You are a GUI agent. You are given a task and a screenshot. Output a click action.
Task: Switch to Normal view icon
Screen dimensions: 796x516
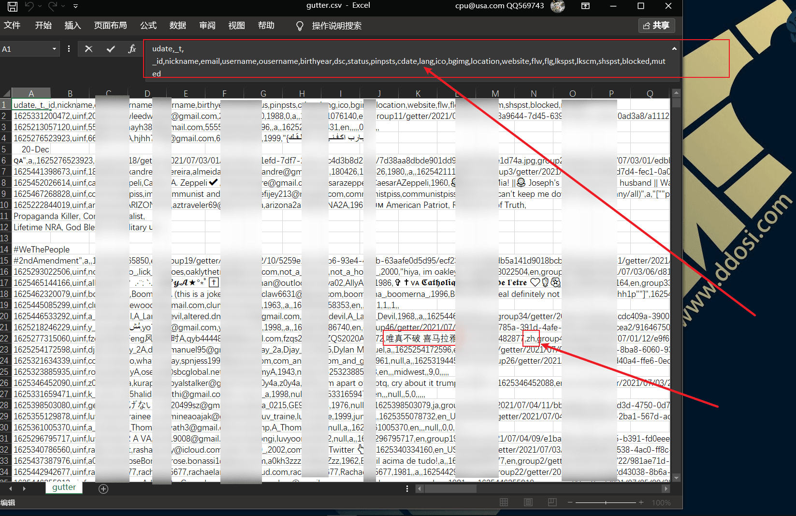504,502
